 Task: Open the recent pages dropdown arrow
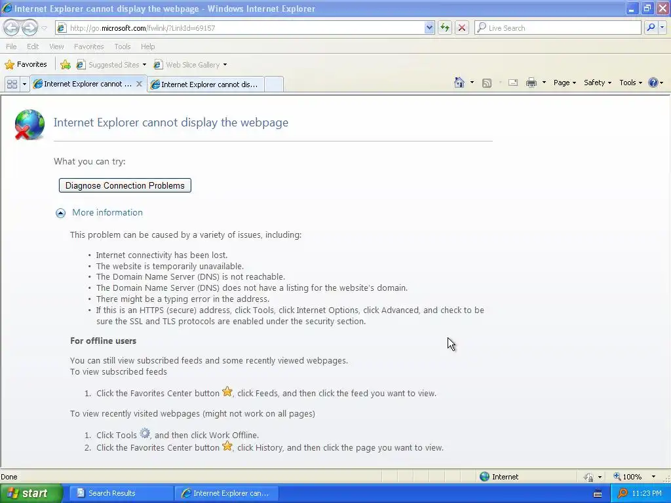(44, 28)
